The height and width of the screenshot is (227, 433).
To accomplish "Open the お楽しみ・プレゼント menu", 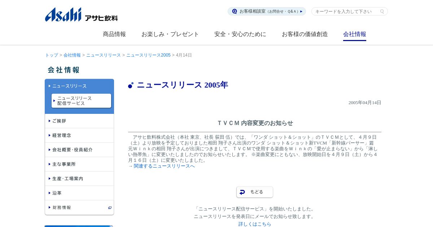I will click(170, 34).
